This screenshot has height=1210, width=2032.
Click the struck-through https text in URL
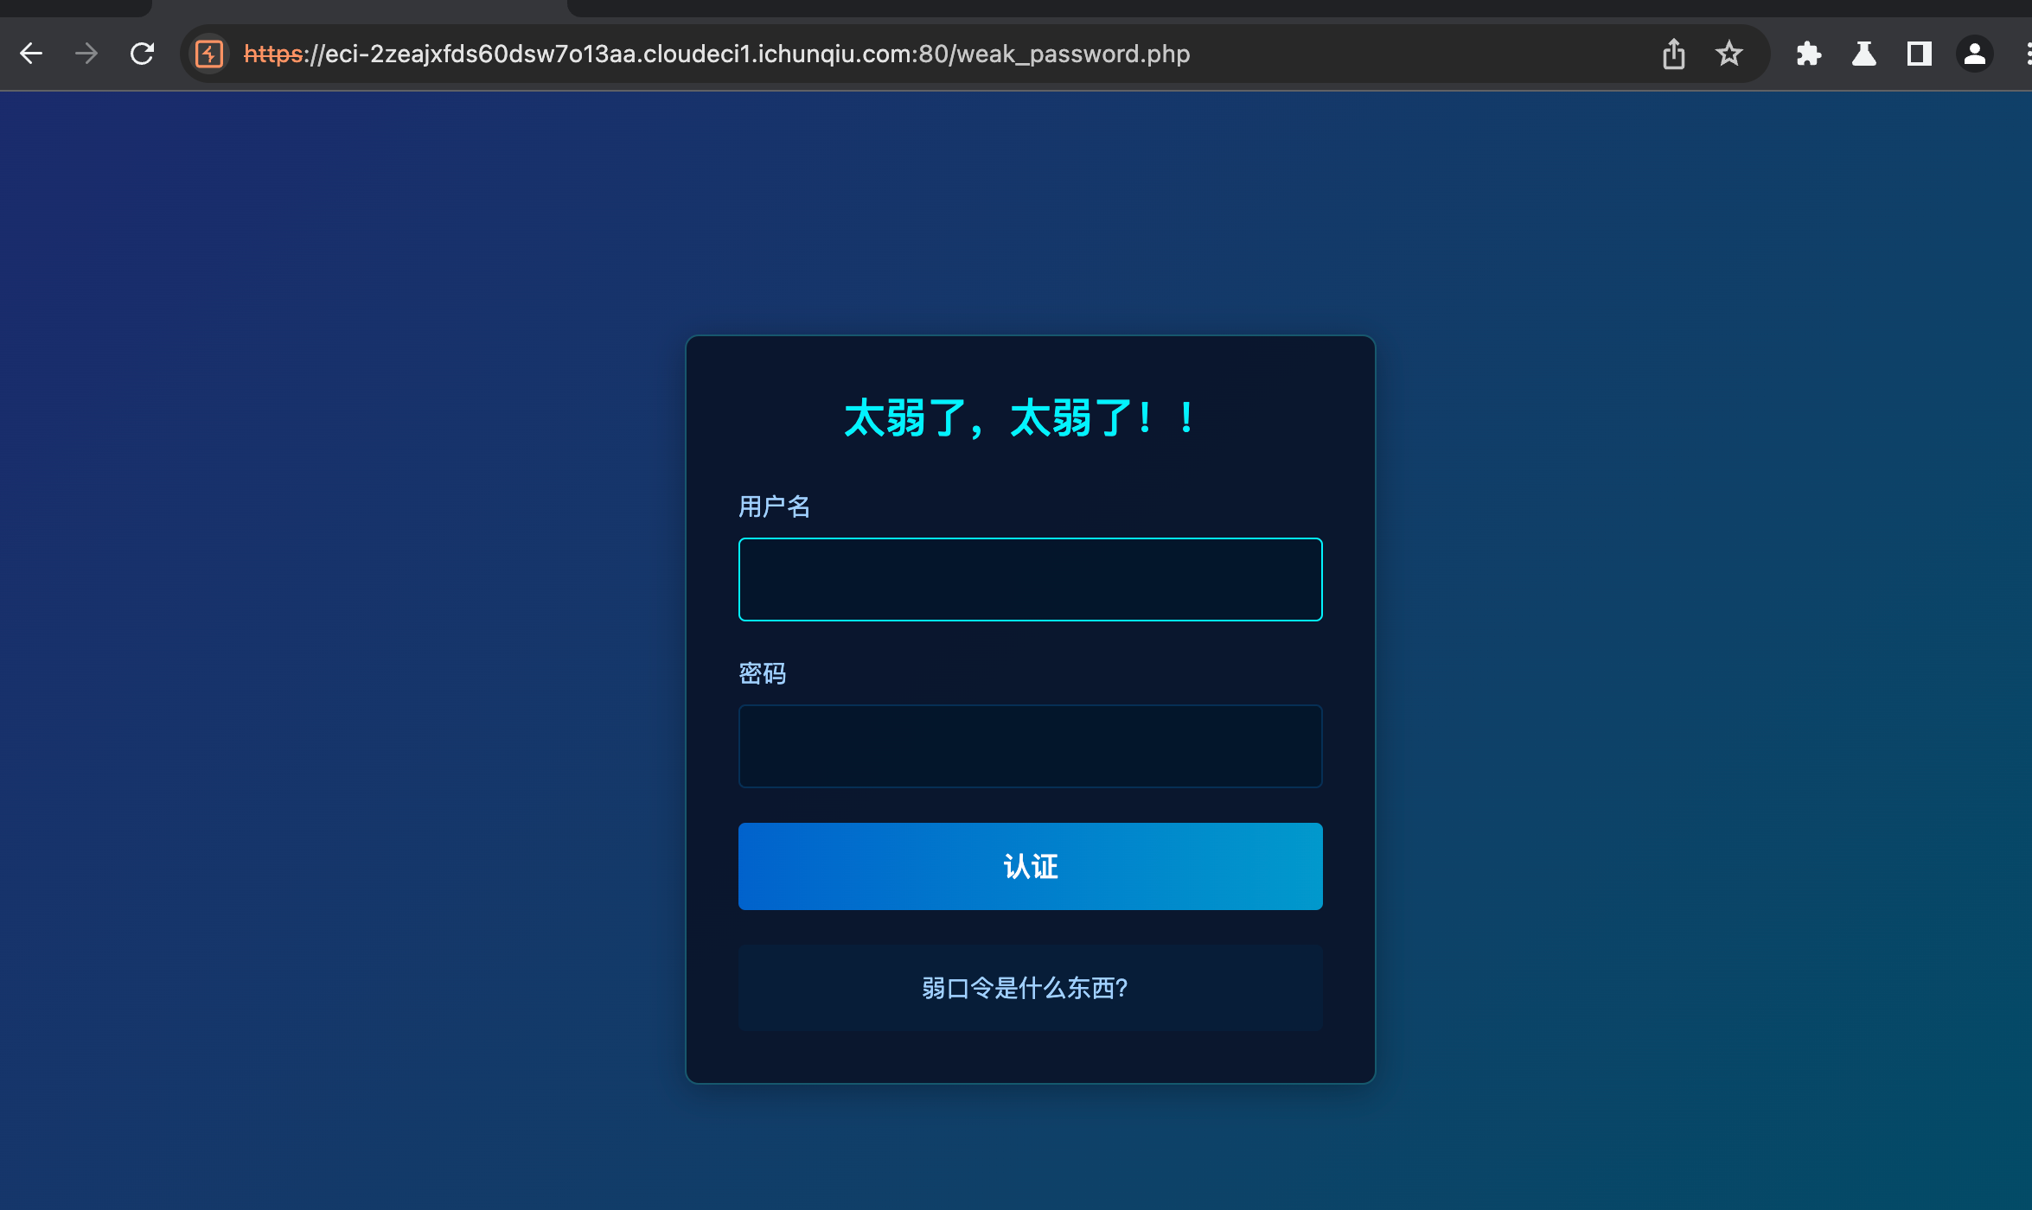tap(273, 54)
